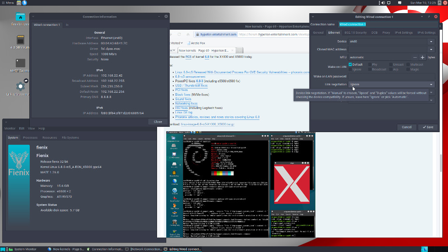Open the DCB tab
The height and width of the screenshot is (252, 448).
tap(374, 32)
